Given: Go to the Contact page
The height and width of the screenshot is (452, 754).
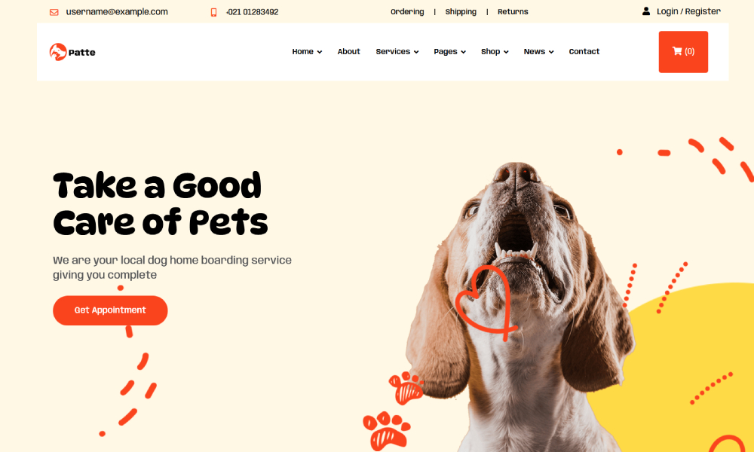Looking at the screenshot, I should [584, 51].
